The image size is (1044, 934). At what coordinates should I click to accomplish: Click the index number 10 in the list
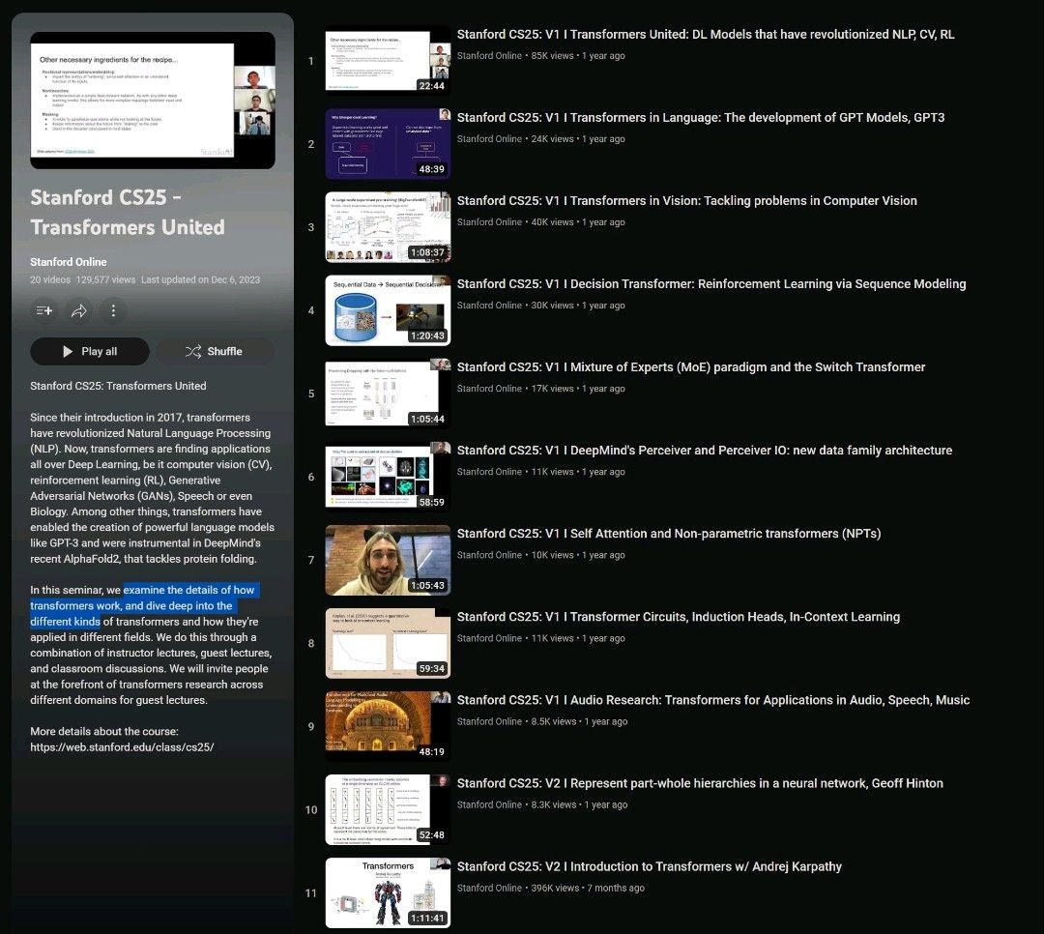pos(311,810)
